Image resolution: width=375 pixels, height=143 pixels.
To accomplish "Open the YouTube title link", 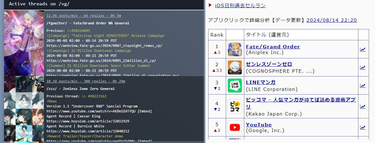I will tap(259, 125).
